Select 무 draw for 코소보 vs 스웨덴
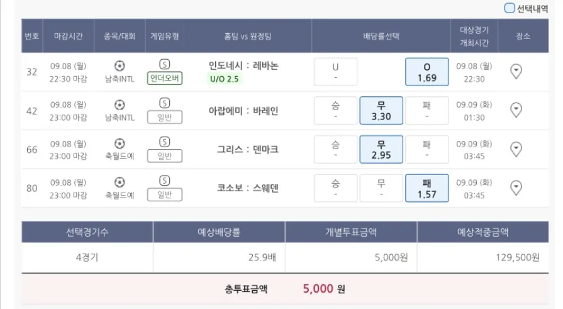 (381, 188)
